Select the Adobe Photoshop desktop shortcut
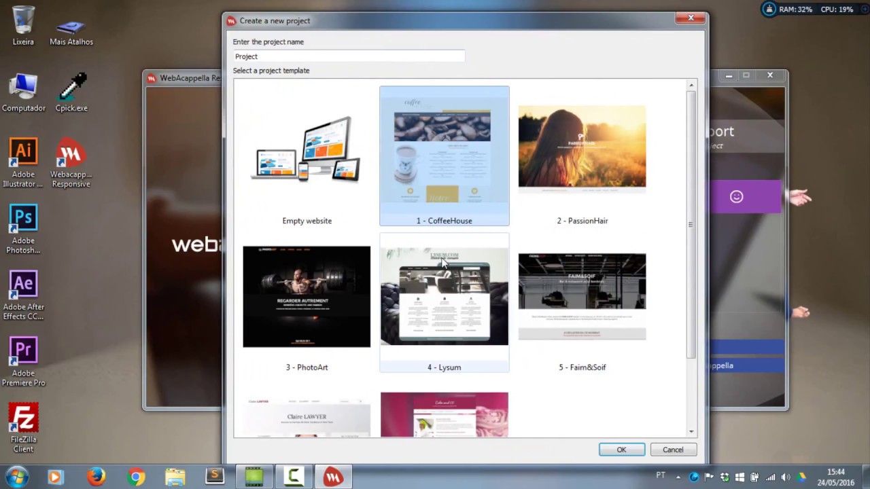Image resolution: width=870 pixels, height=489 pixels. tap(23, 228)
